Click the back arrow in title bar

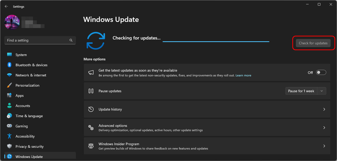[x=6, y=6]
